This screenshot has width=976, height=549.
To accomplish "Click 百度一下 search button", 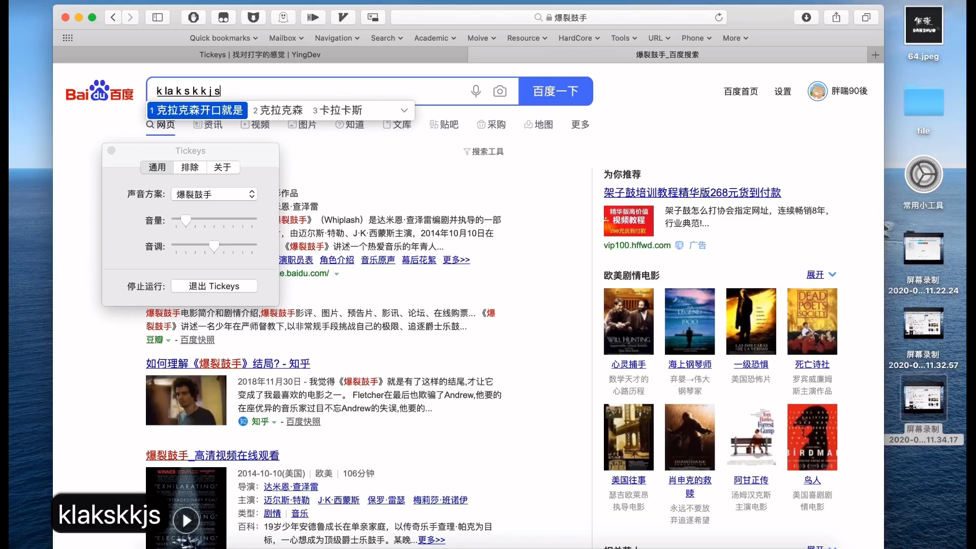I will (556, 91).
